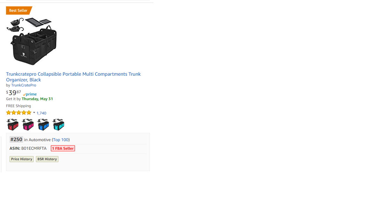Show the Price History chart

(22, 159)
